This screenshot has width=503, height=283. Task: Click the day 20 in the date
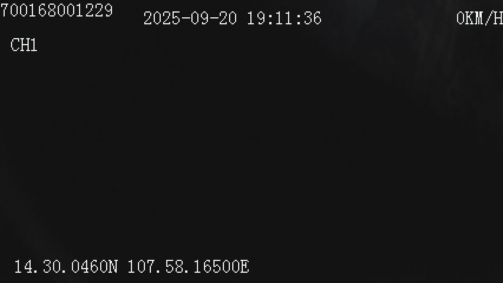(x=228, y=18)
